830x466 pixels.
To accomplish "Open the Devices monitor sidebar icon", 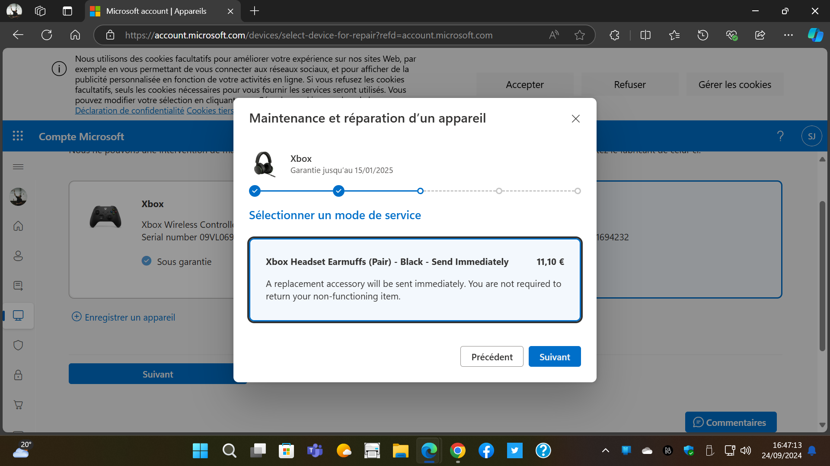I will 18,315.
